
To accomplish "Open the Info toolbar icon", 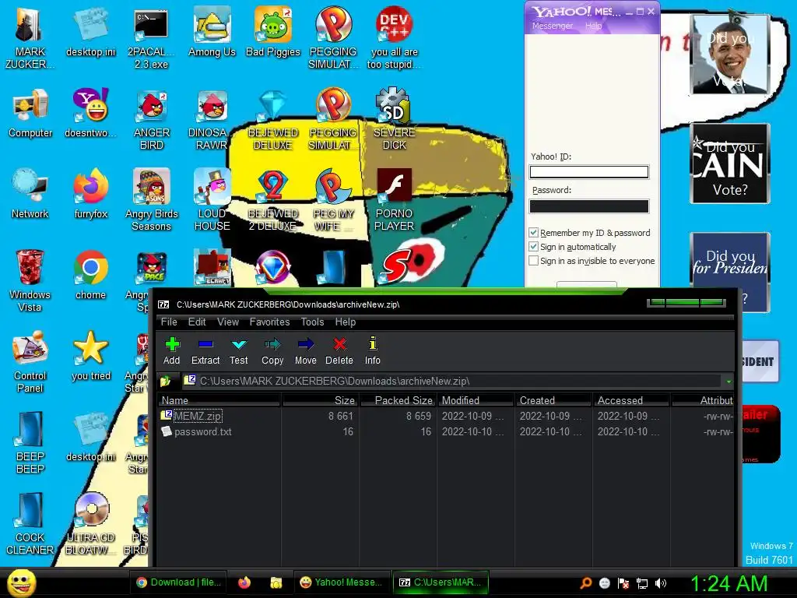I will click(373, 350).
